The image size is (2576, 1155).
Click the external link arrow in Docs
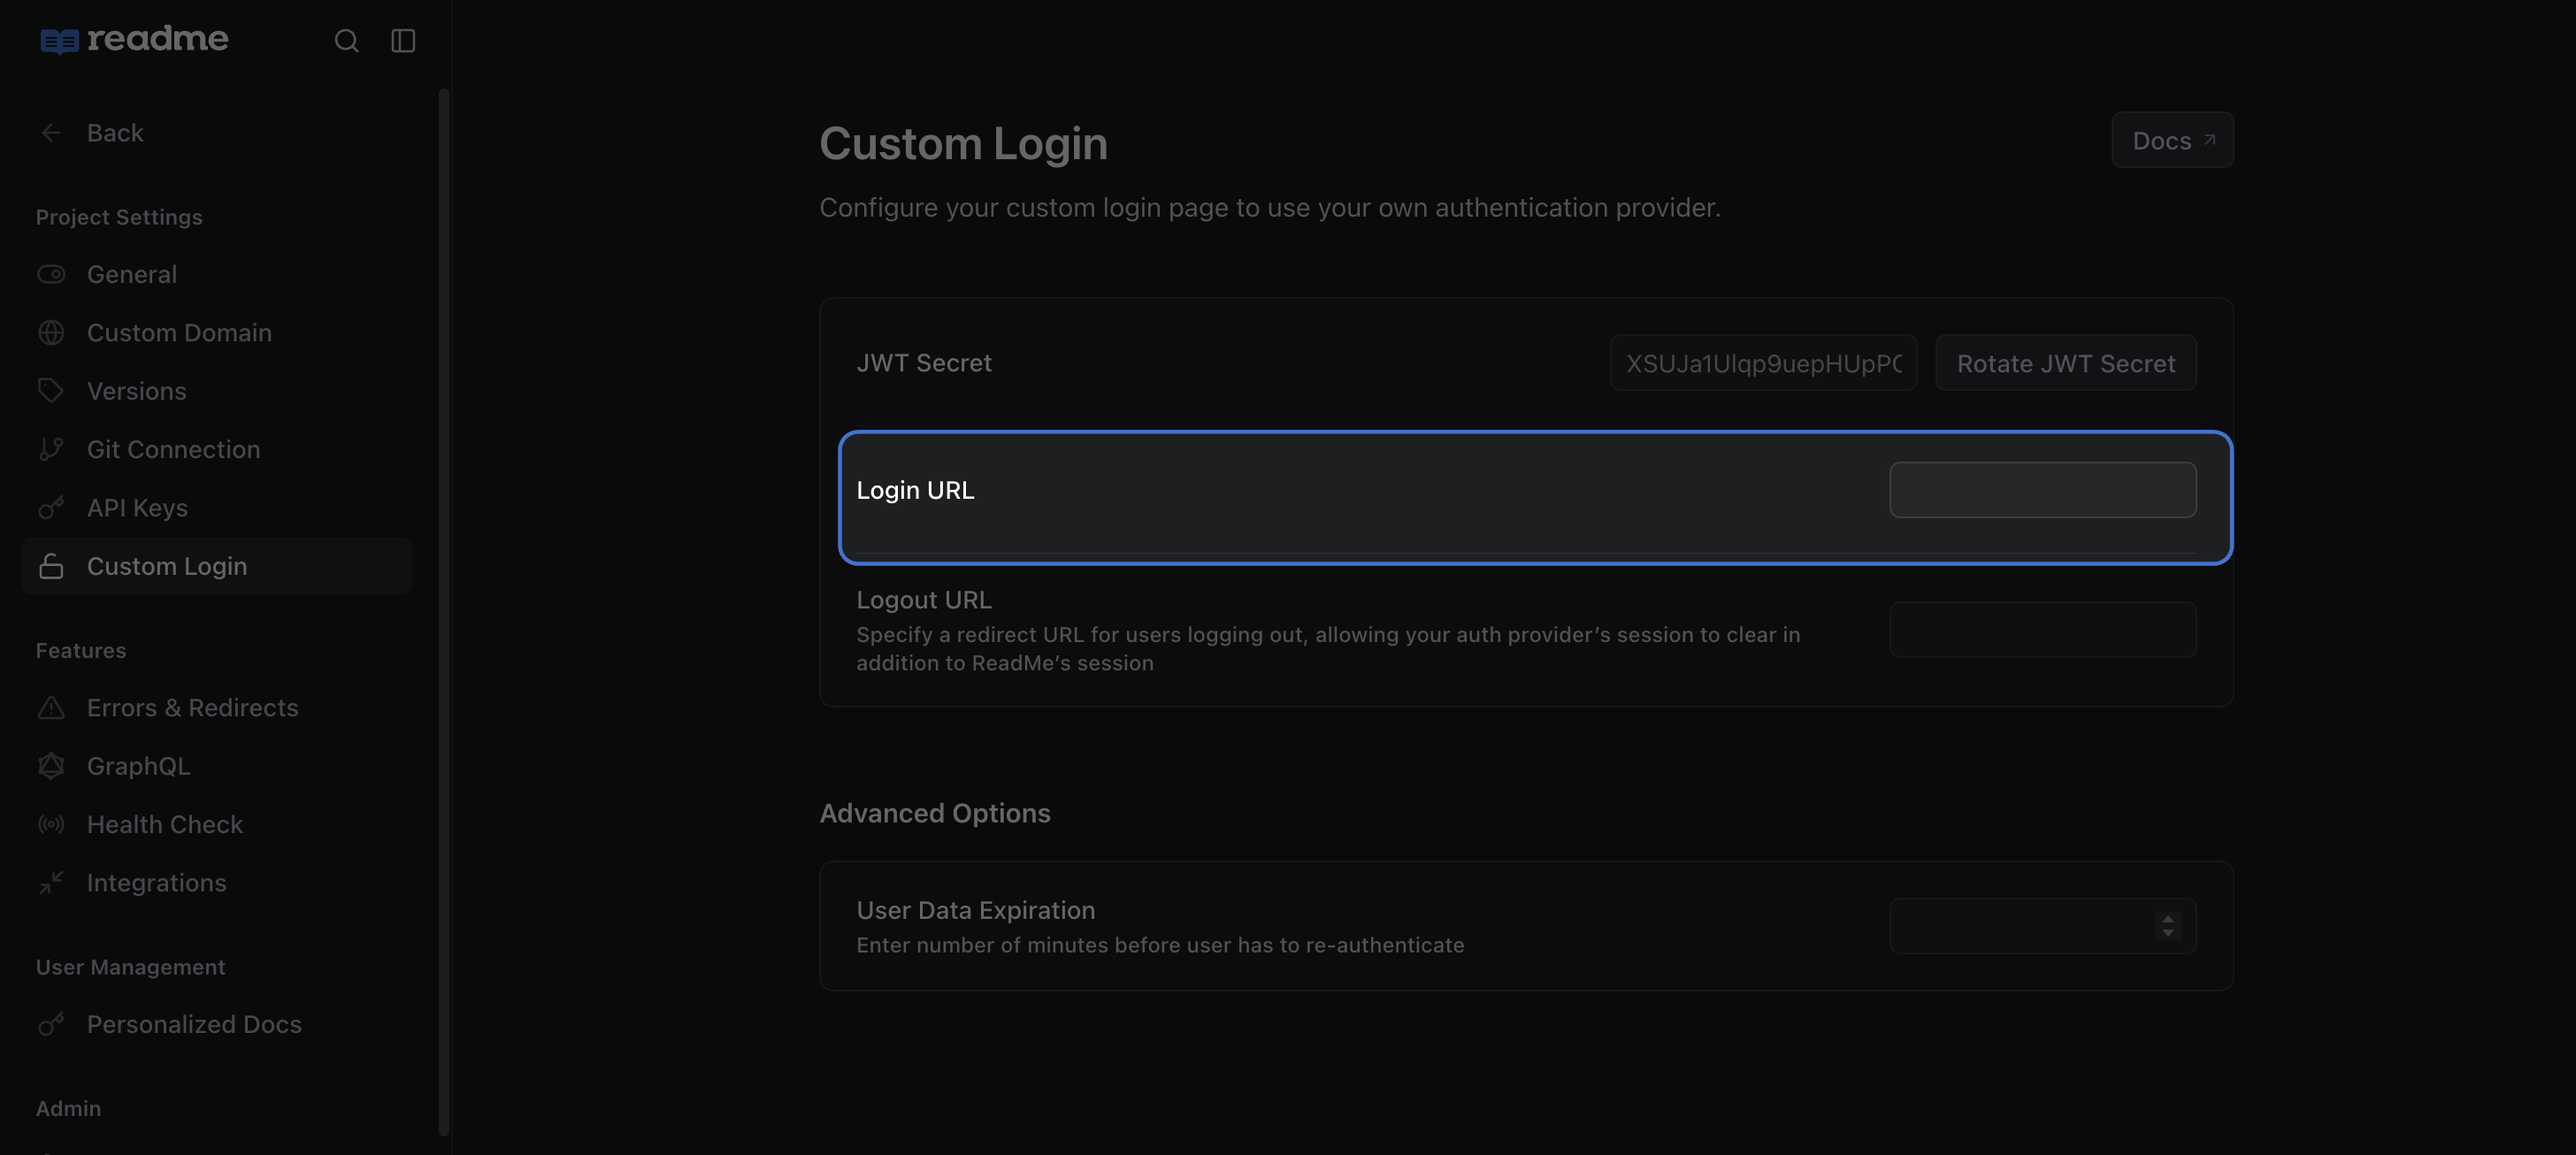point(2209,140)
